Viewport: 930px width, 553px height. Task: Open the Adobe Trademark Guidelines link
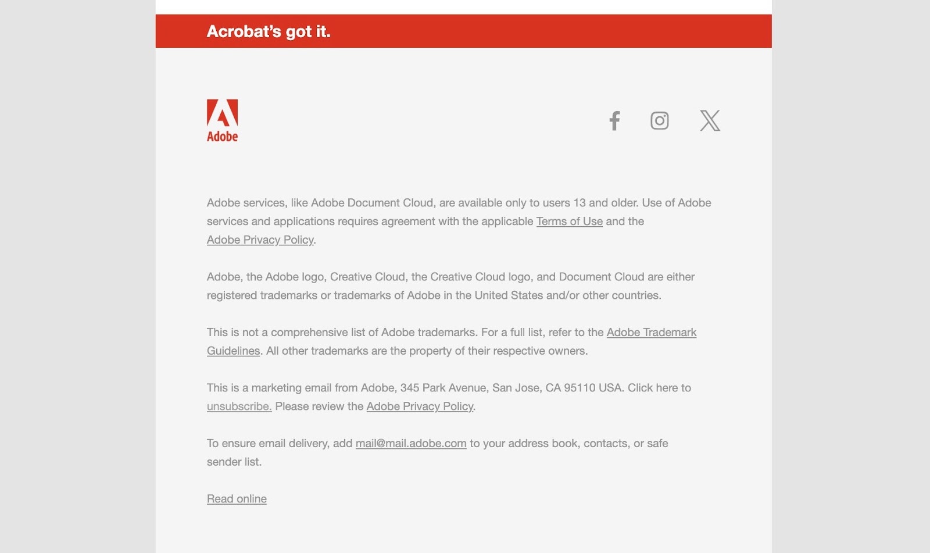[x=452, y=341]
